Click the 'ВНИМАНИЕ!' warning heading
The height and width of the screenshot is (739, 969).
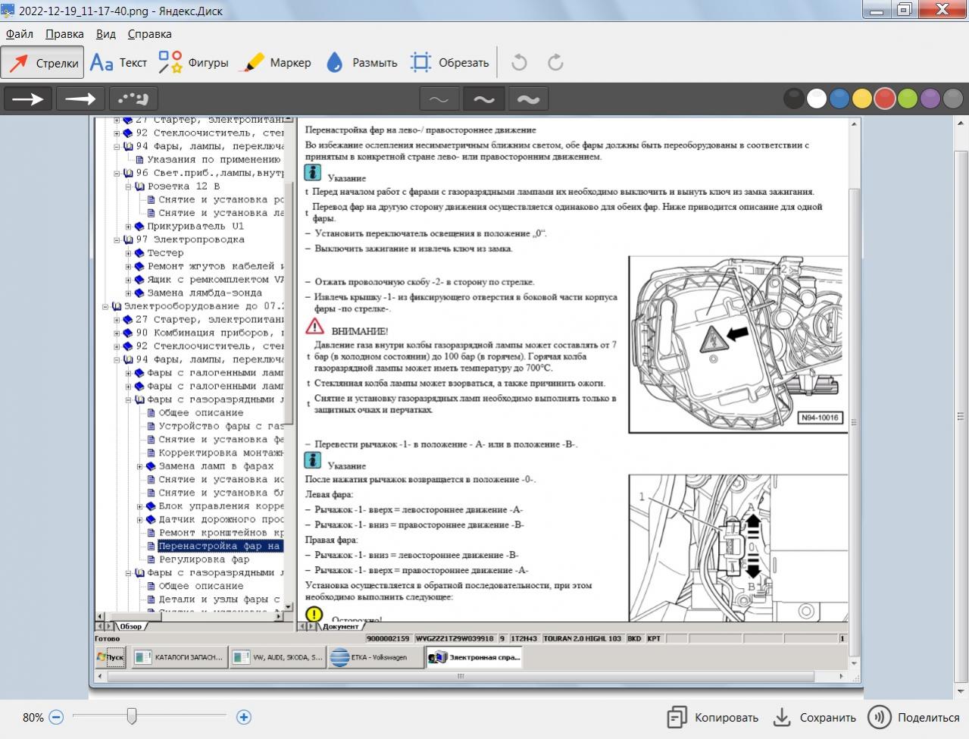[x=360, y=331]
